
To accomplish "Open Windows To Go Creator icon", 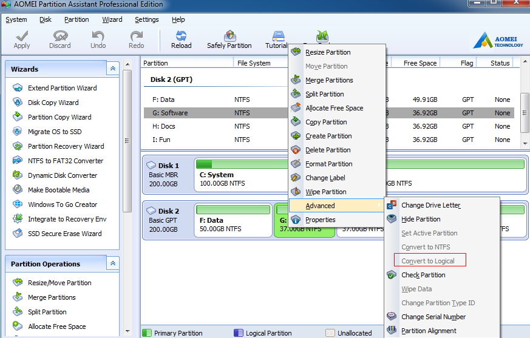I will point(18,204).
